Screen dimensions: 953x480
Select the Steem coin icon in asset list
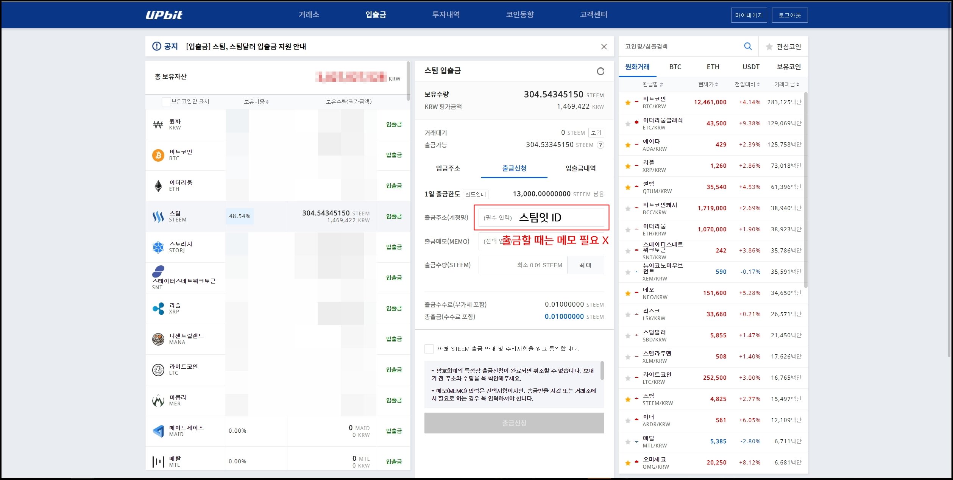pyautogui.click(x=158, y=216)
